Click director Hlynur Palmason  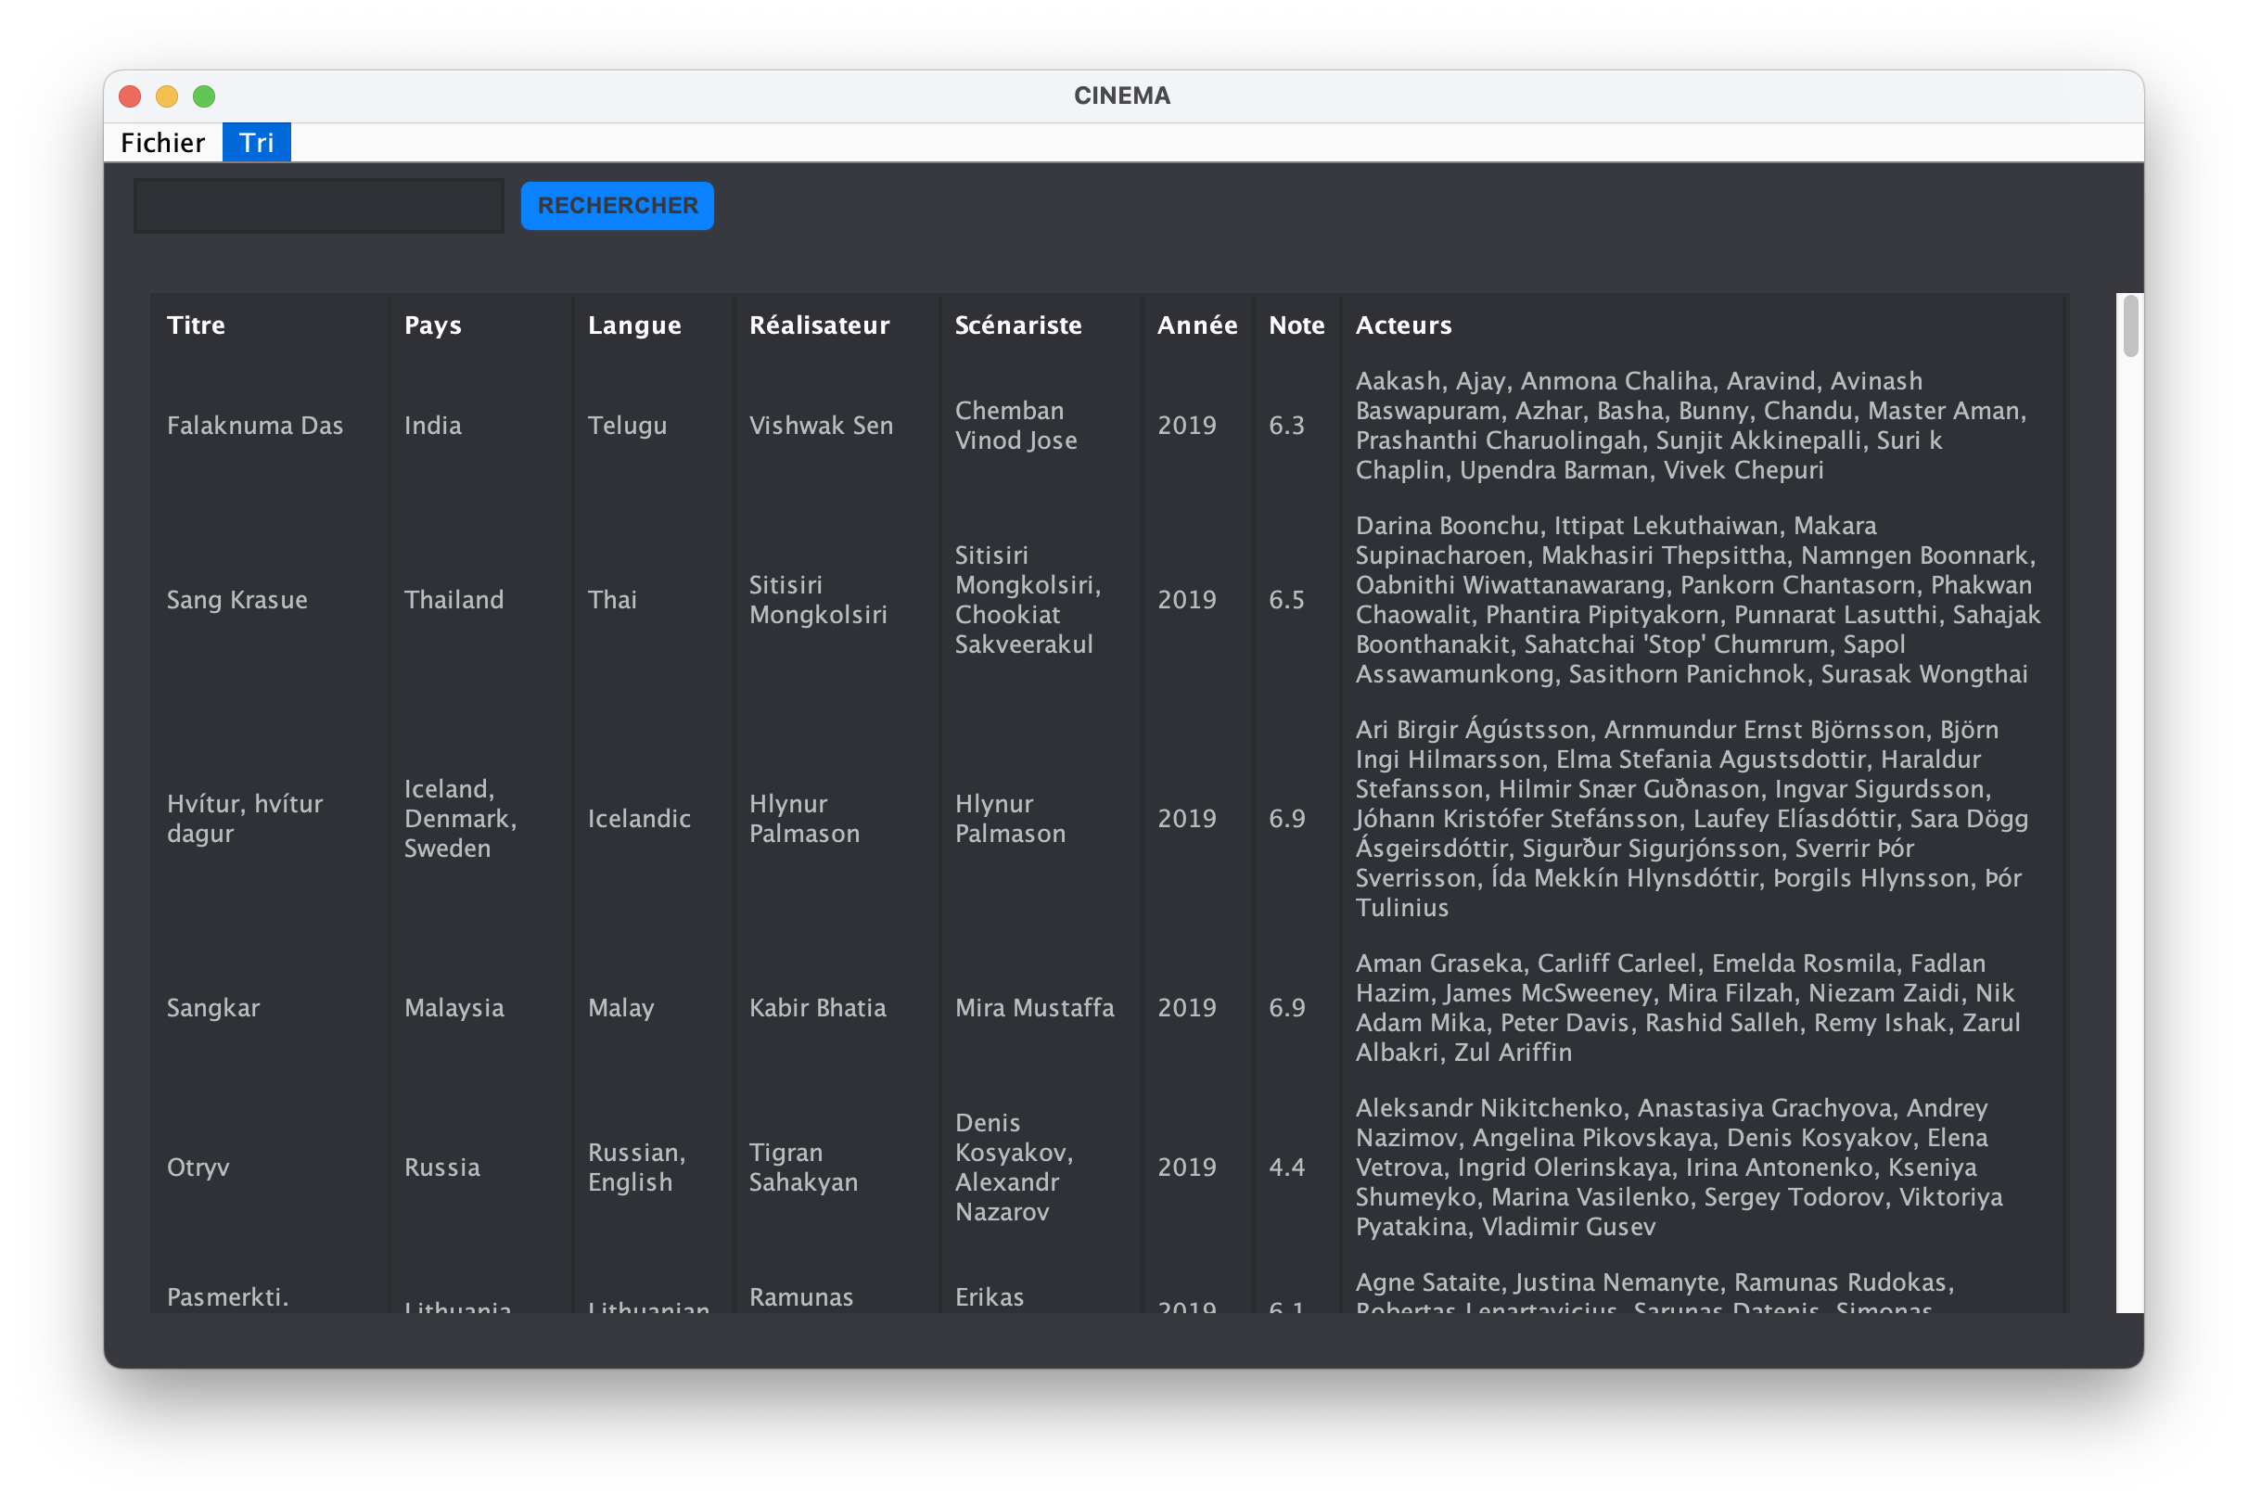pos(805,818)
